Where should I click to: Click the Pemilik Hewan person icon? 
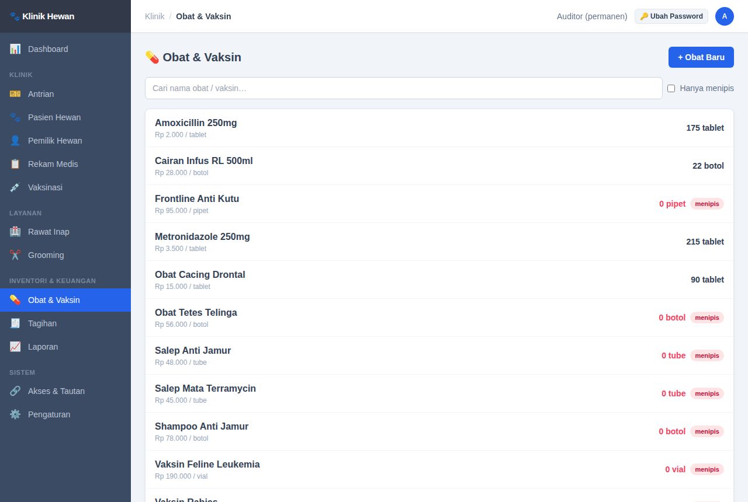pyautogui.click(x=15, y=141)
